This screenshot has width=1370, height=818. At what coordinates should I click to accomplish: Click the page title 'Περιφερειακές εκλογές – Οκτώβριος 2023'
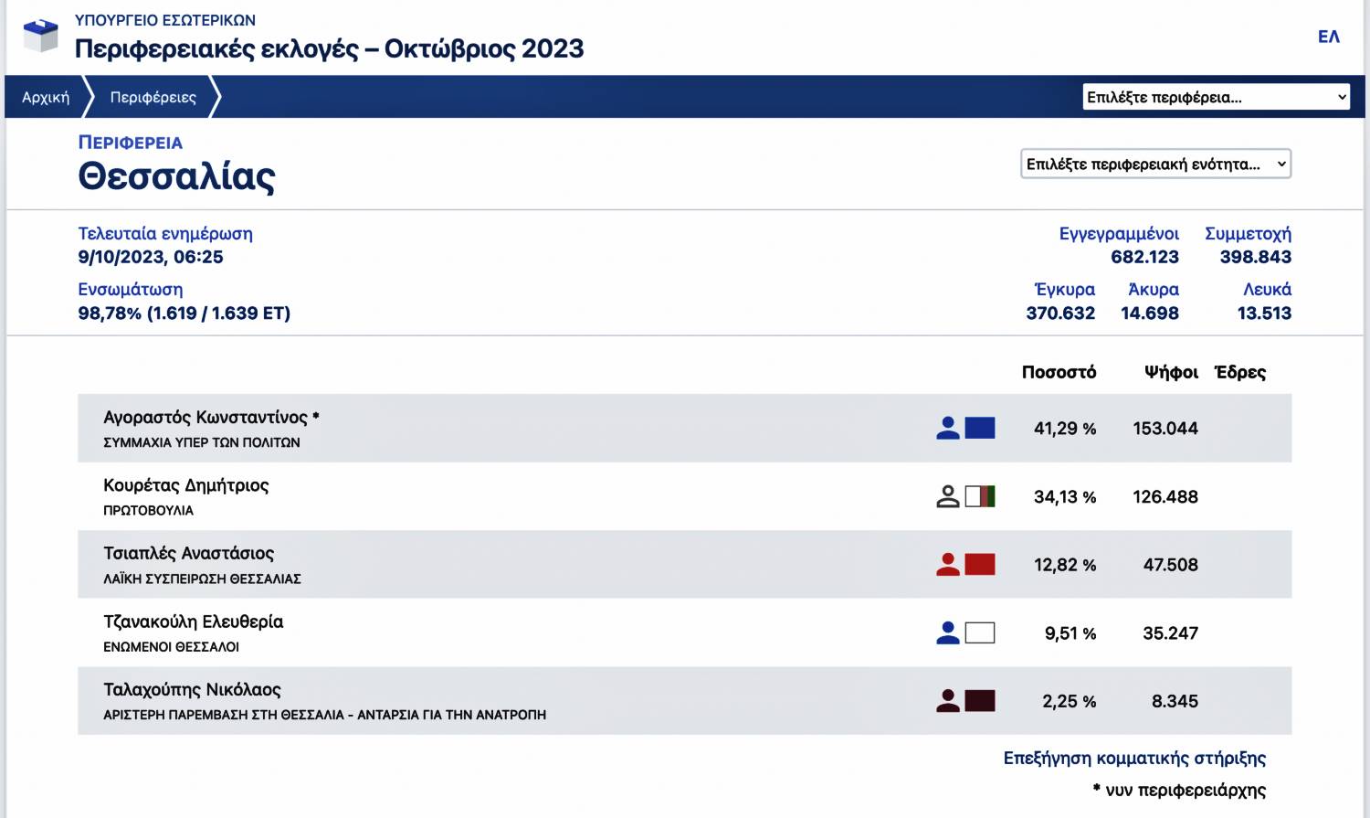point(329,48)
